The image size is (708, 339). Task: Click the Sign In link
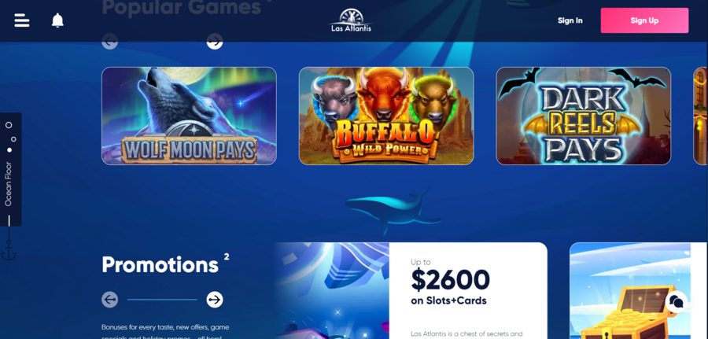coord(570,20)
